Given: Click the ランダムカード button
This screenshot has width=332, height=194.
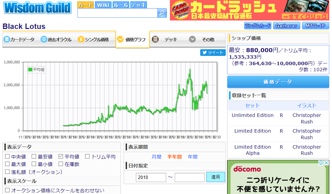Looking at the screenshot, I should pos(258,26).
